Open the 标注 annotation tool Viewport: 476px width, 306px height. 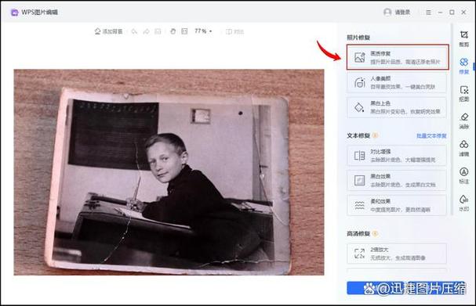click(464, 175)
